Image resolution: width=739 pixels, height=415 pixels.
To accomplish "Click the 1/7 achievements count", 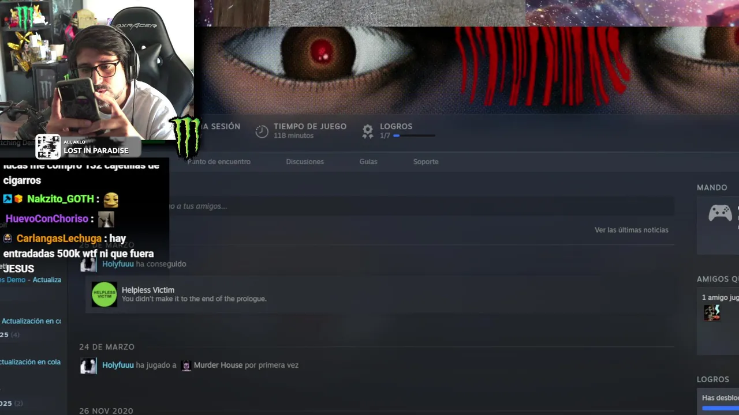I will click(385, 136).
